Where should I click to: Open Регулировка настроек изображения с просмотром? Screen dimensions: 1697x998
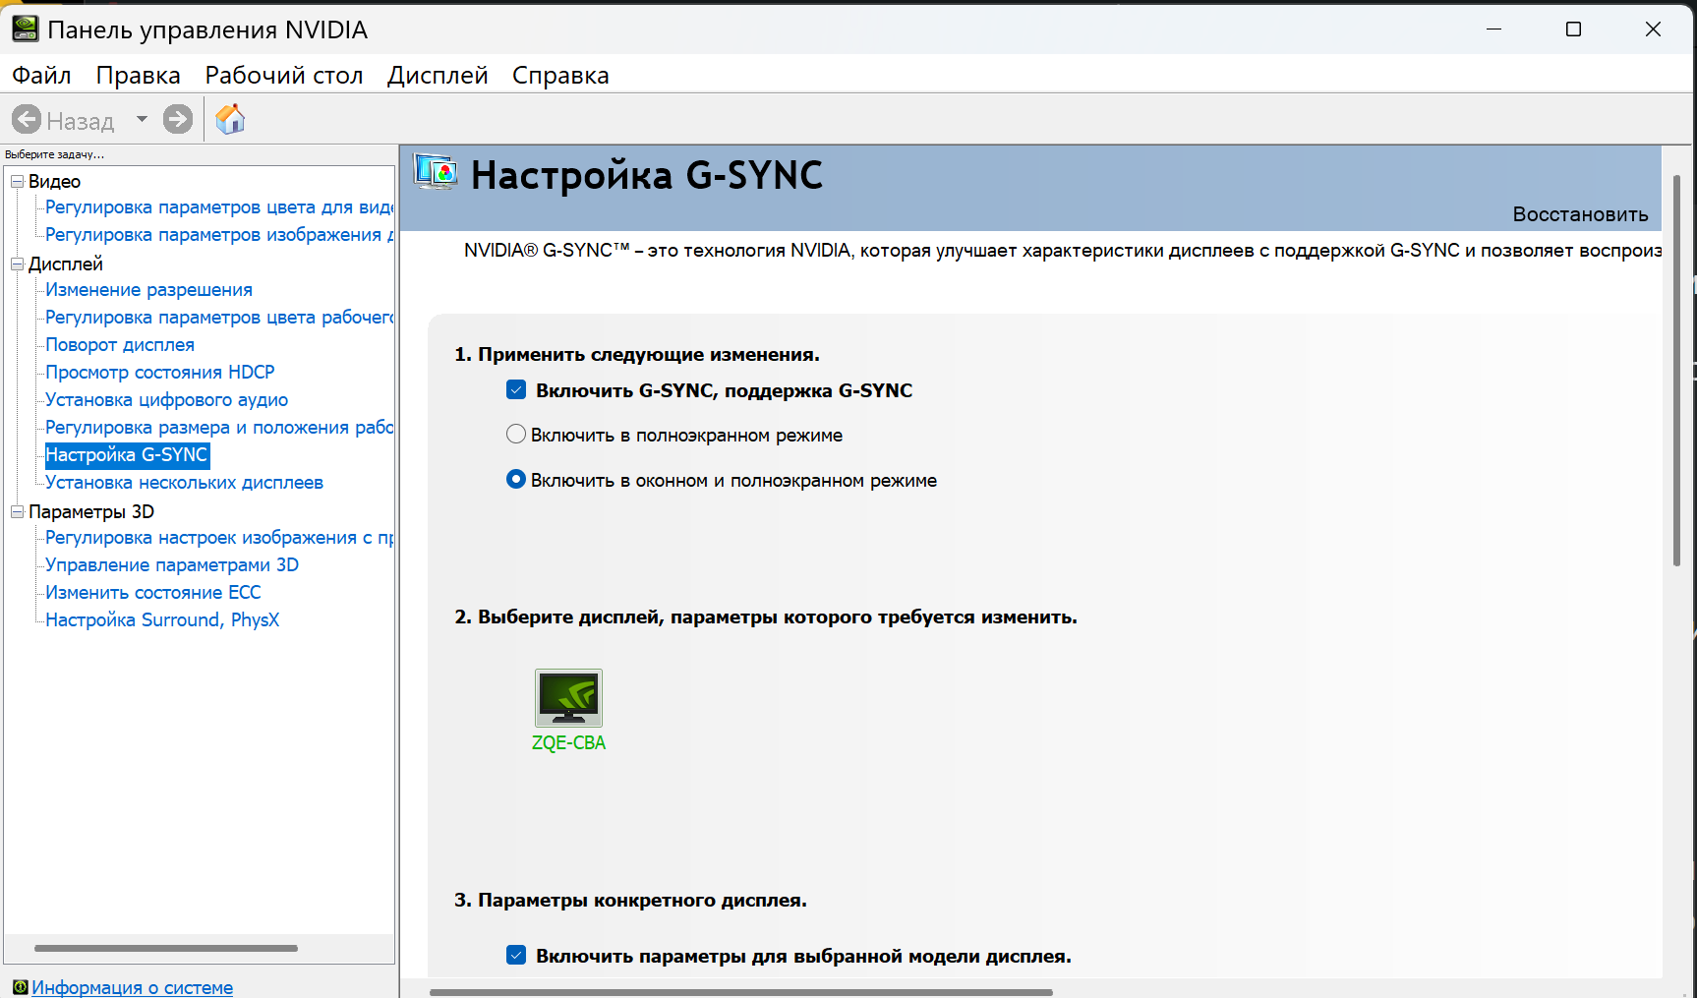[219, 538]
